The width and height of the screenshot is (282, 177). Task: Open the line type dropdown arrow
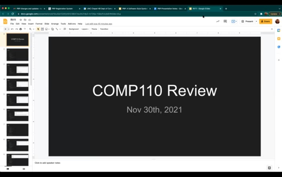coord(60,29)
